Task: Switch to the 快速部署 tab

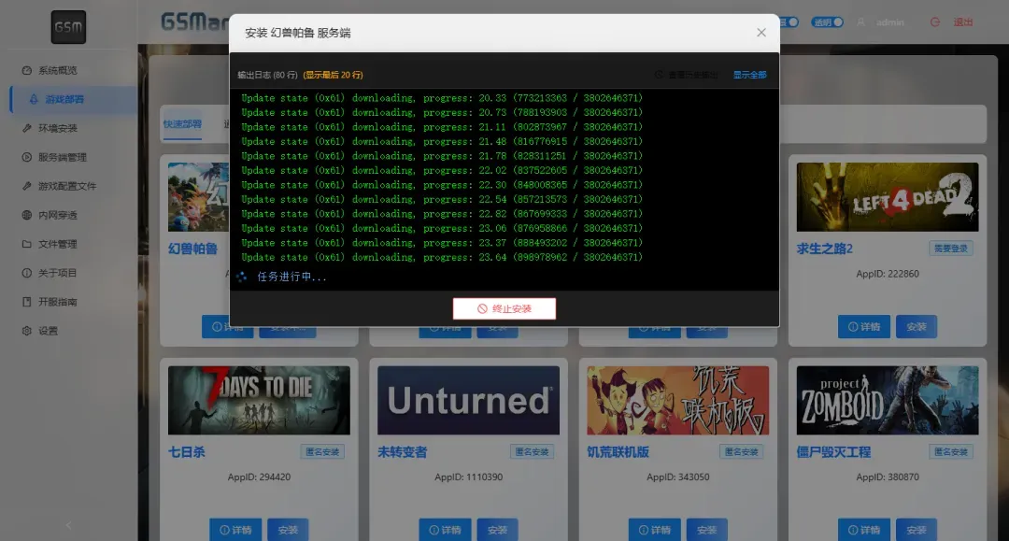Action: (182, 124)
